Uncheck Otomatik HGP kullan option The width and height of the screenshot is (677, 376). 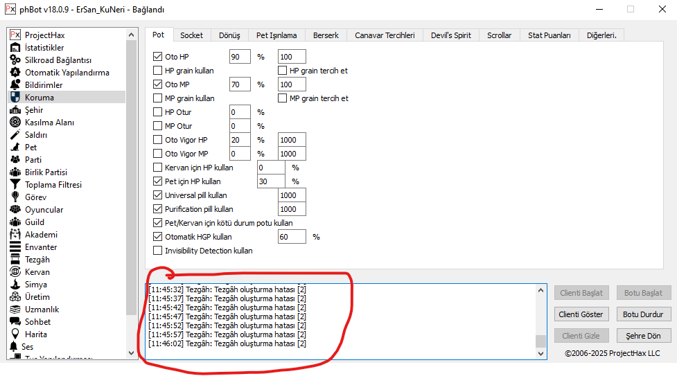pos(157,237)
